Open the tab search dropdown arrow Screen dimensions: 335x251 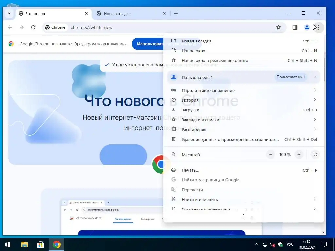coord(9,13)
